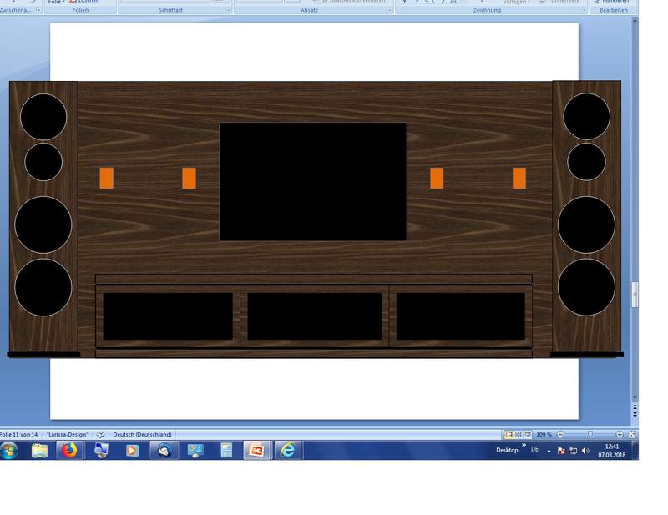Select the small second circle on the left speaker
The height and width of the screenshot is (515, 668).
pos(43,162)
